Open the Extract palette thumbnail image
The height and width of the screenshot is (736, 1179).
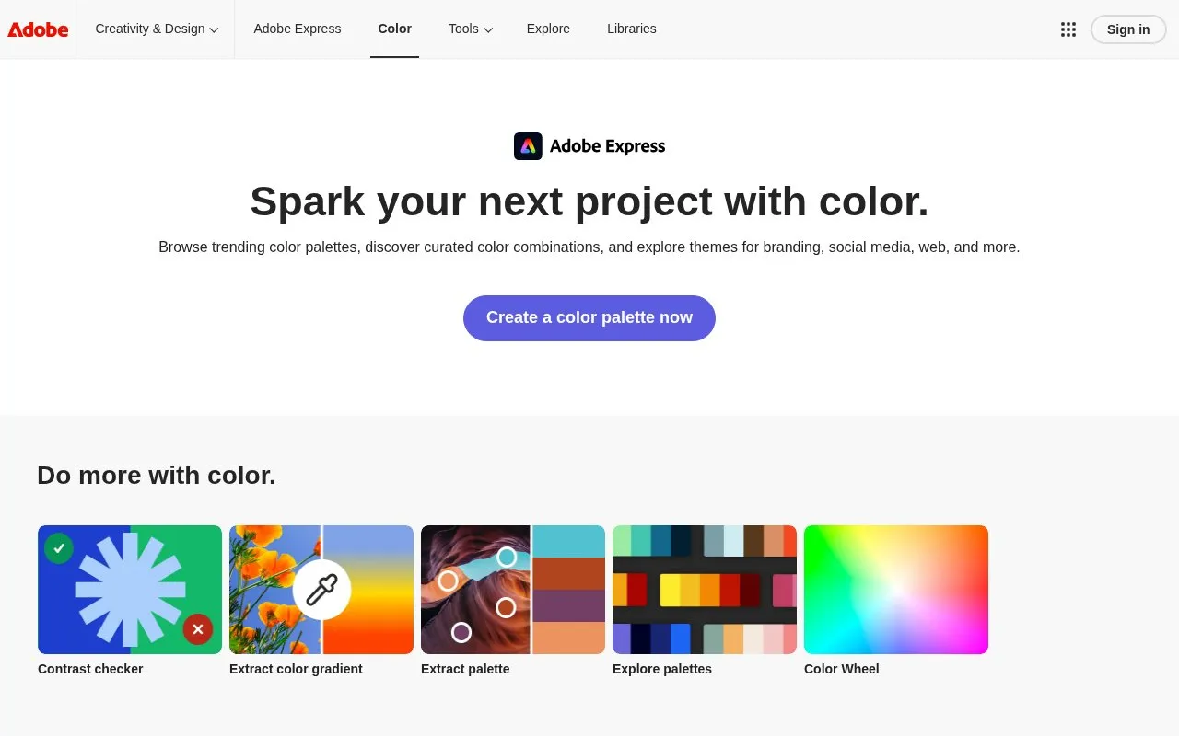(513, 590)
